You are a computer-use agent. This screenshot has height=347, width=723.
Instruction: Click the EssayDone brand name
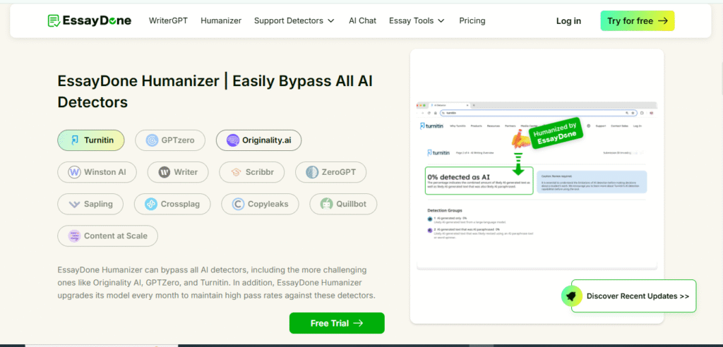click(x=97, y=20)
